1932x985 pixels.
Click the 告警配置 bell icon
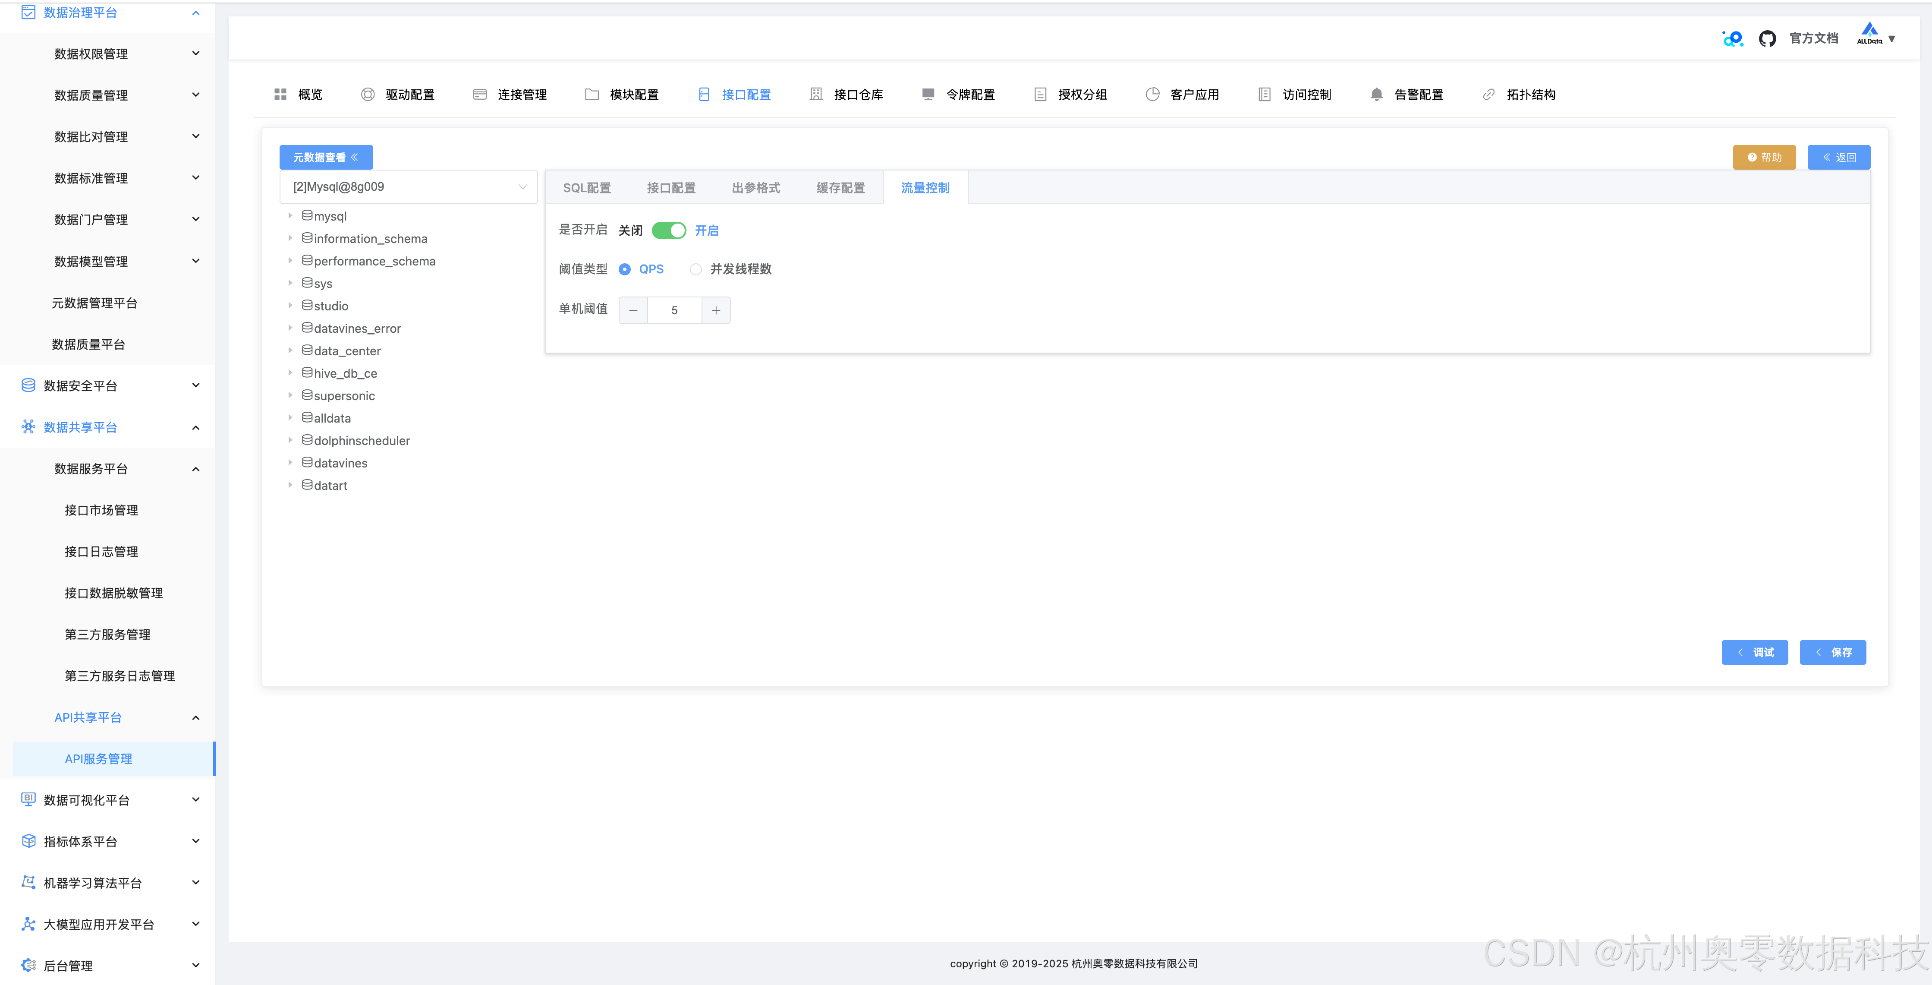[1376, 95]
